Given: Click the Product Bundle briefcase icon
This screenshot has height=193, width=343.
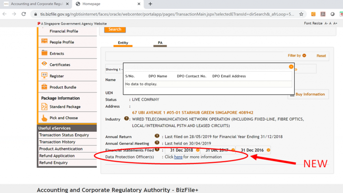Looking at the screenshot, I should coord(45,87).
